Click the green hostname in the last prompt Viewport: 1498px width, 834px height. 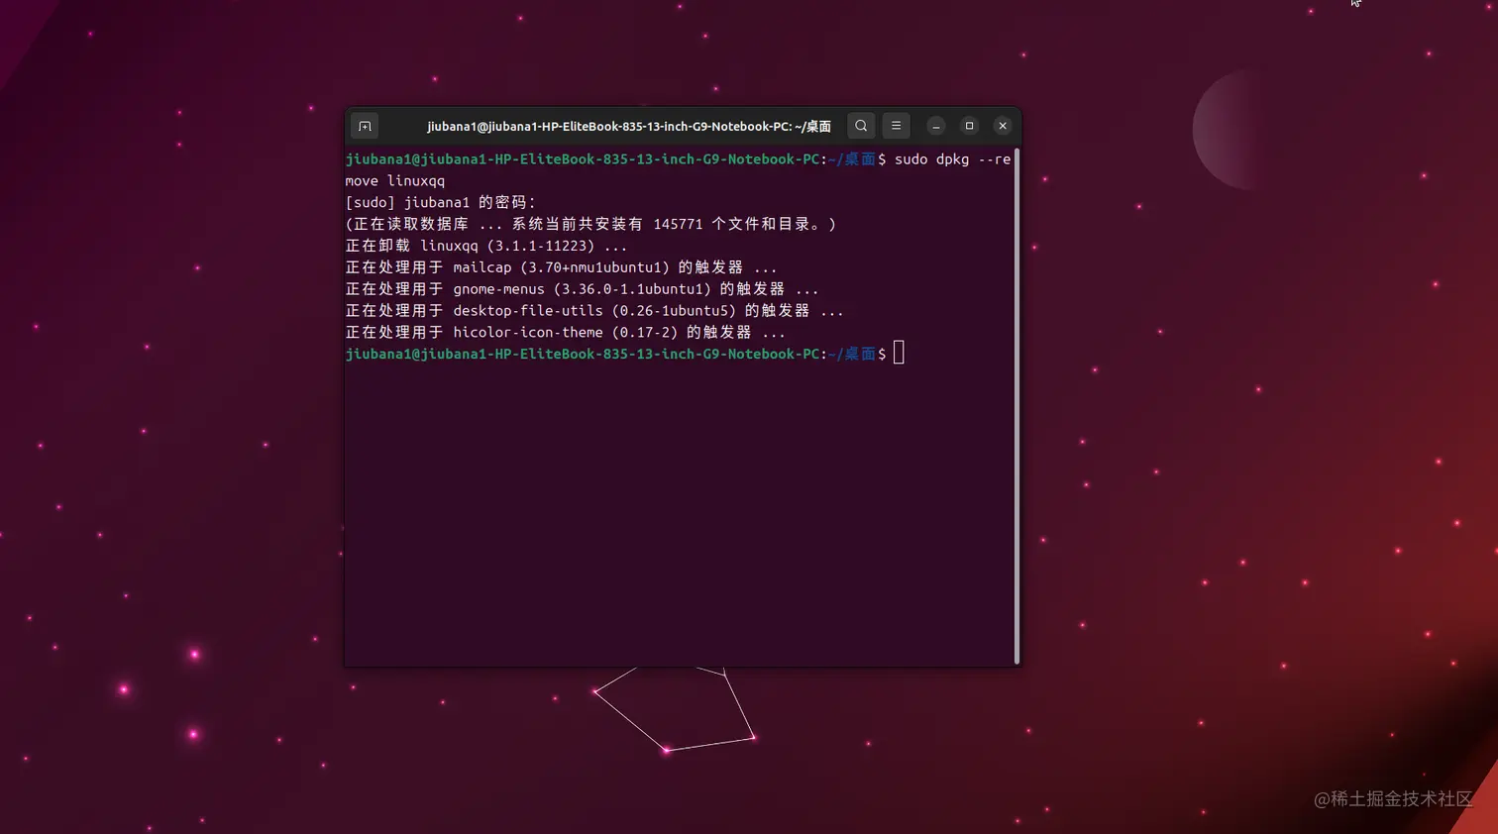pyautogui.click(x=583, y=354)
